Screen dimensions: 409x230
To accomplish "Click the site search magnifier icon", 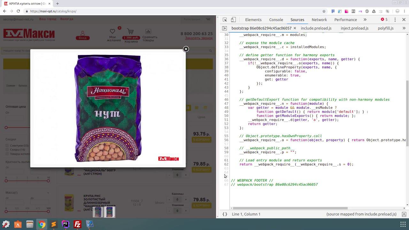I will point(210,50).
